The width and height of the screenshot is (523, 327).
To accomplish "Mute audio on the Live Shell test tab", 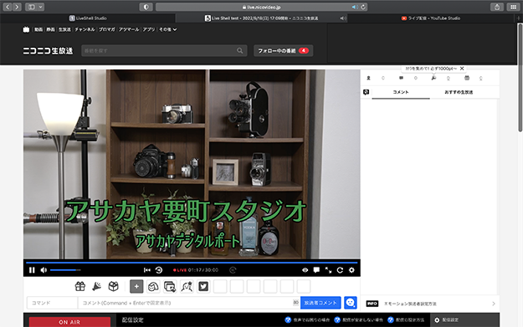I will 342,18.
